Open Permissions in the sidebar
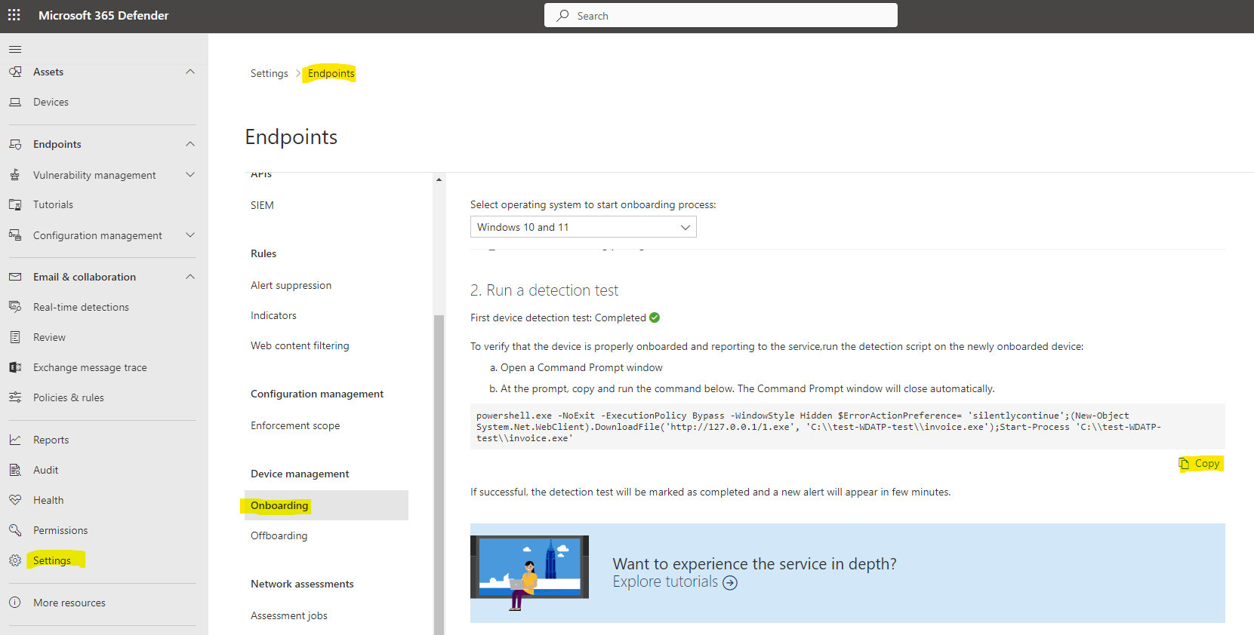This screenshot has height=635, width=1254. point(60,530)
